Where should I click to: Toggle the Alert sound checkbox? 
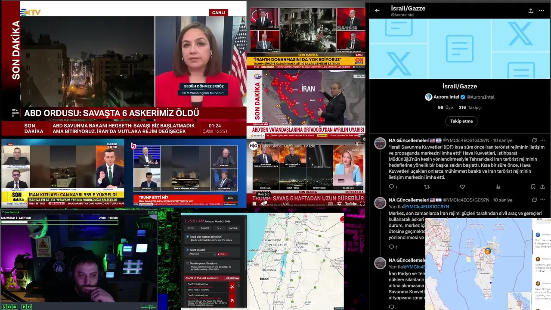point(187,250)
